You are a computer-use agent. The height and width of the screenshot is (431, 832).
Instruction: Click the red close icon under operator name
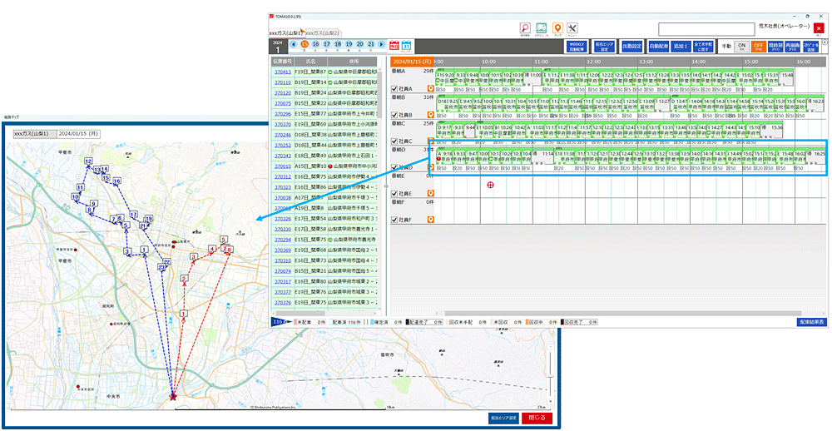(x=819, y=28)
